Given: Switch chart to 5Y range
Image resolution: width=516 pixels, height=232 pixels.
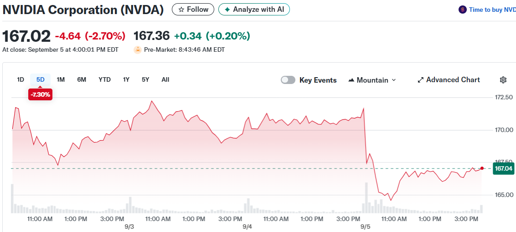Looking at the screenshot, I should tap(145, 79).
